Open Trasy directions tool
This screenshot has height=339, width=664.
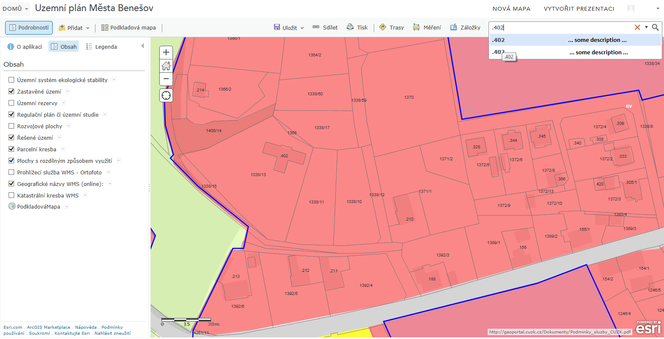tap(392, 27)
